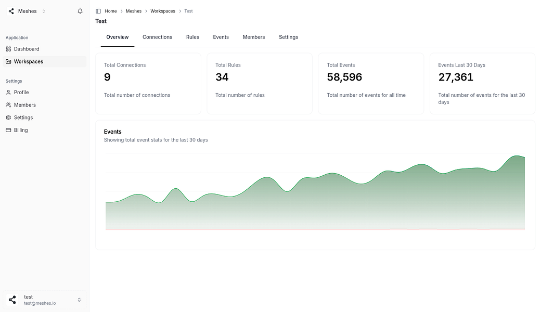The image size is (541, 312).
Task: Go to Home in breadcrumb
Action: (111, 11)
